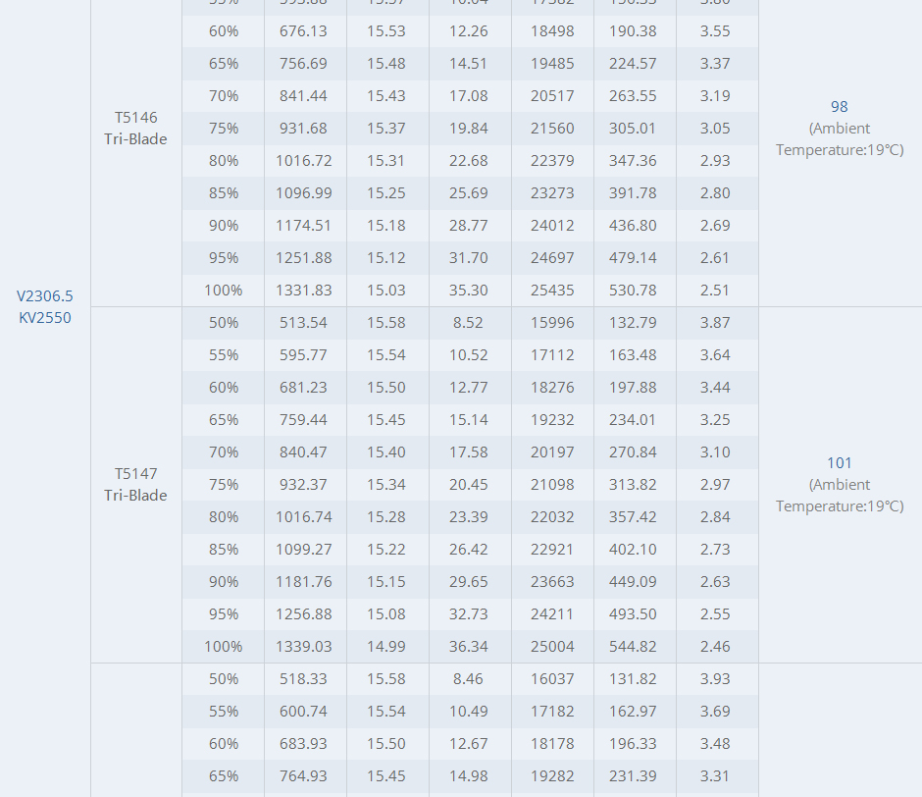The image size is (922, 797).
Task: Click power value 544.82
Action: click(633, 646)
